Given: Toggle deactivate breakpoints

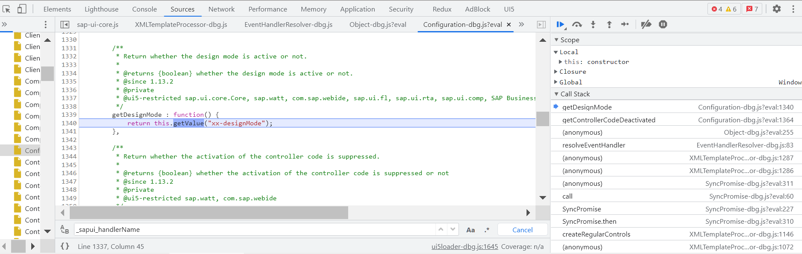Looking at the screenshot, I should [x=646, y=25].
